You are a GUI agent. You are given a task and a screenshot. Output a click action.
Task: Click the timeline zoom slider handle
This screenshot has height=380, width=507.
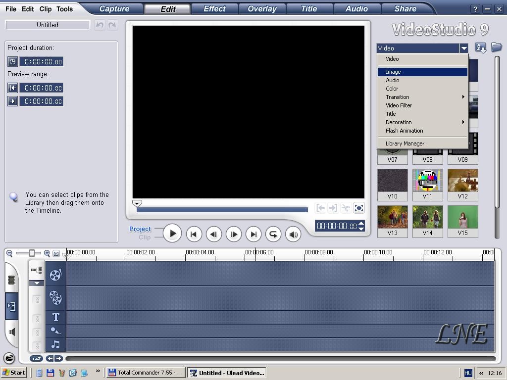point(32,253)
